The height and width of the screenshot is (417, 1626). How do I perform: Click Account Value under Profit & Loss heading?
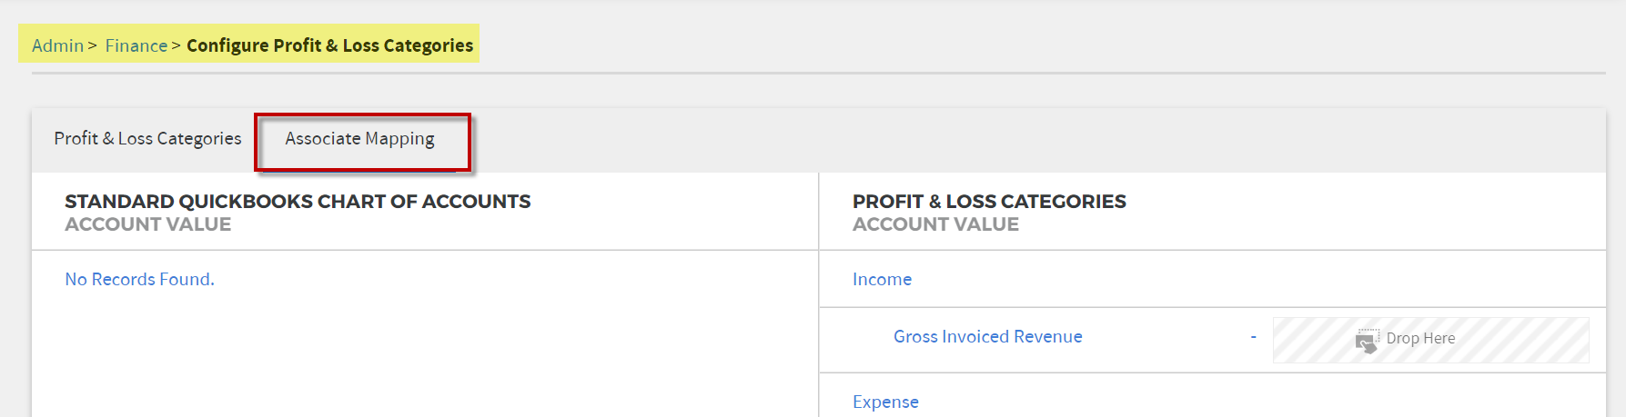[x=935, y=224]
